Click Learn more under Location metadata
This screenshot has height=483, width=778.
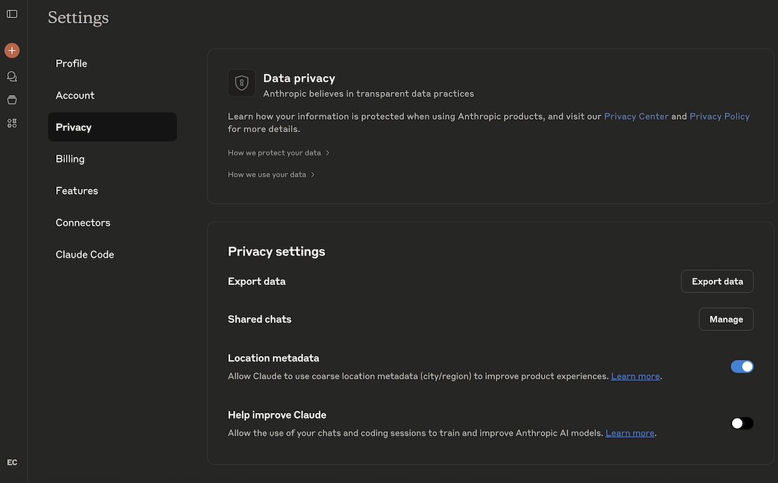(635, 376)
